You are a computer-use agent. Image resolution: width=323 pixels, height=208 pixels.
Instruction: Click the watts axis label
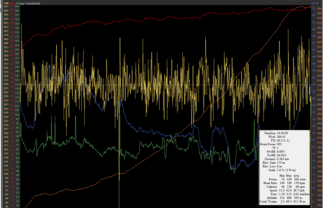pyautogui.click(x=5, y=3)
